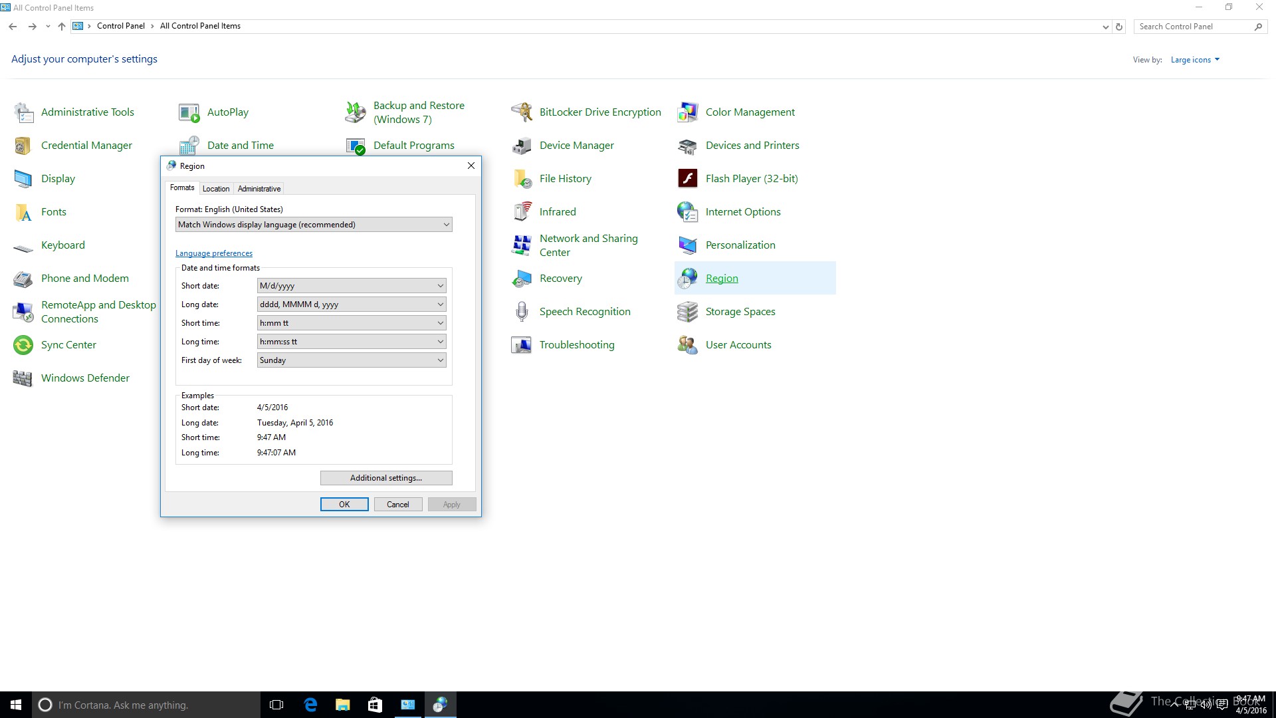Screen dimensions: 1276x718
Task: Open the Windows Start menu
Action: pos(16,705)
